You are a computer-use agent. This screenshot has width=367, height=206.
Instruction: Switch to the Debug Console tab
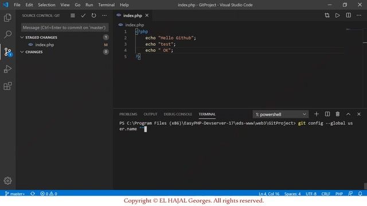click(178, 114)
